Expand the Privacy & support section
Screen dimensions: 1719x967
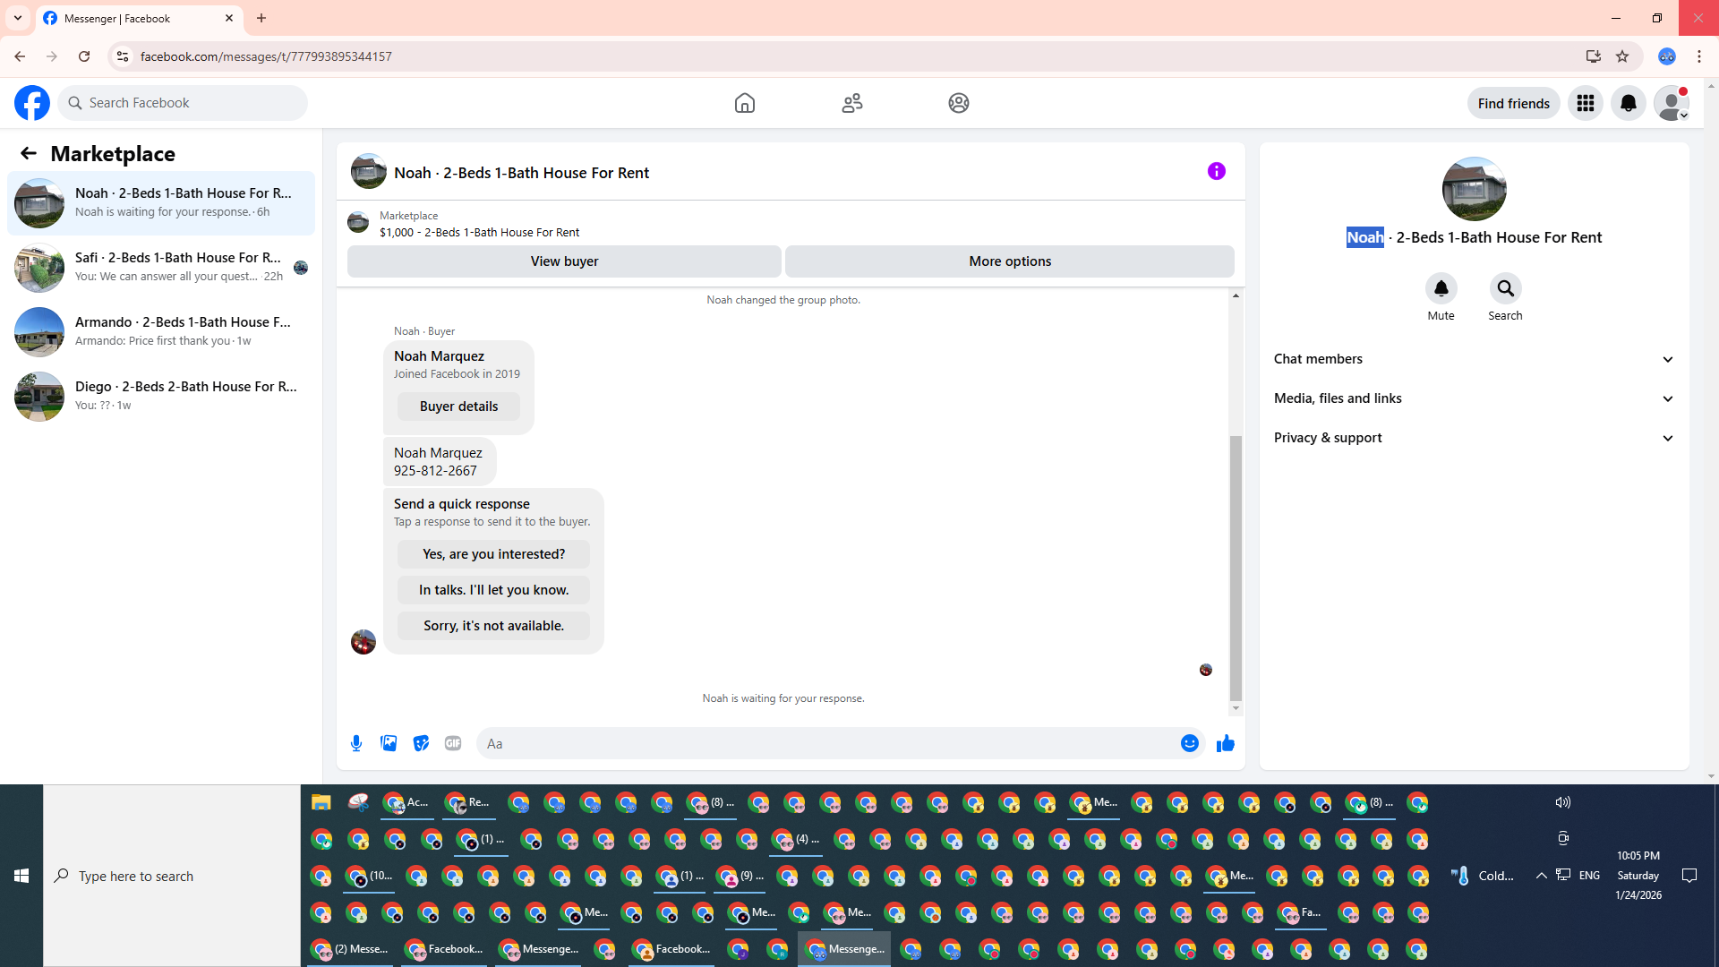click(1474, 438)
